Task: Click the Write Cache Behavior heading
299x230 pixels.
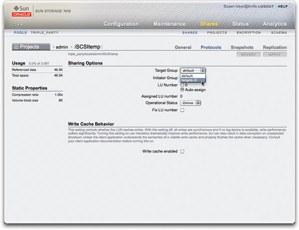Action: point(91,124)
